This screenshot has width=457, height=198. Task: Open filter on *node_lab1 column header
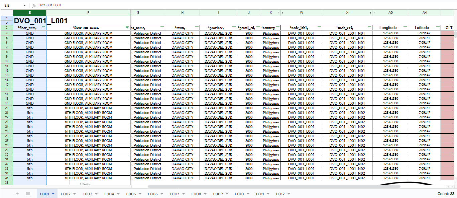pos(319,28)
